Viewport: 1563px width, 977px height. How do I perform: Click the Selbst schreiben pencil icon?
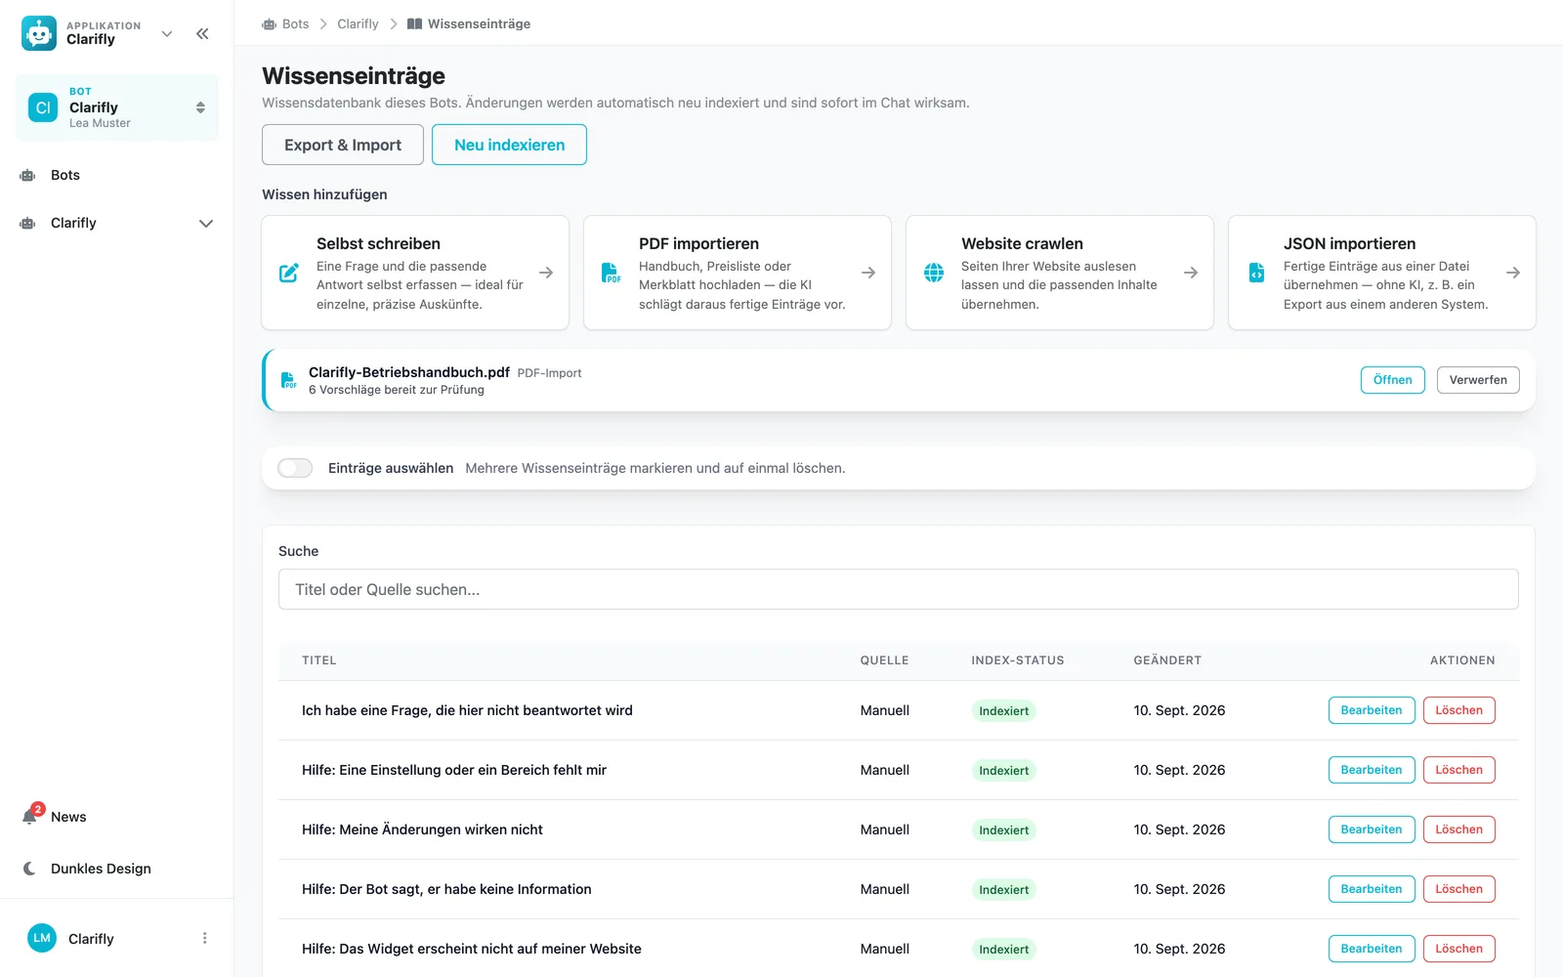[x=289, y=273]
